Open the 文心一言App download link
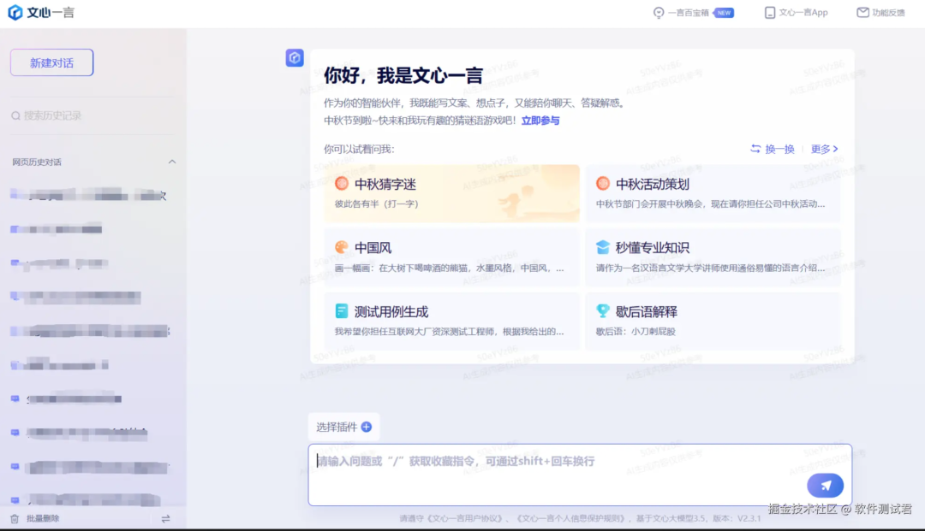Viewport: 925px width, 531px height. pos(796,12)
